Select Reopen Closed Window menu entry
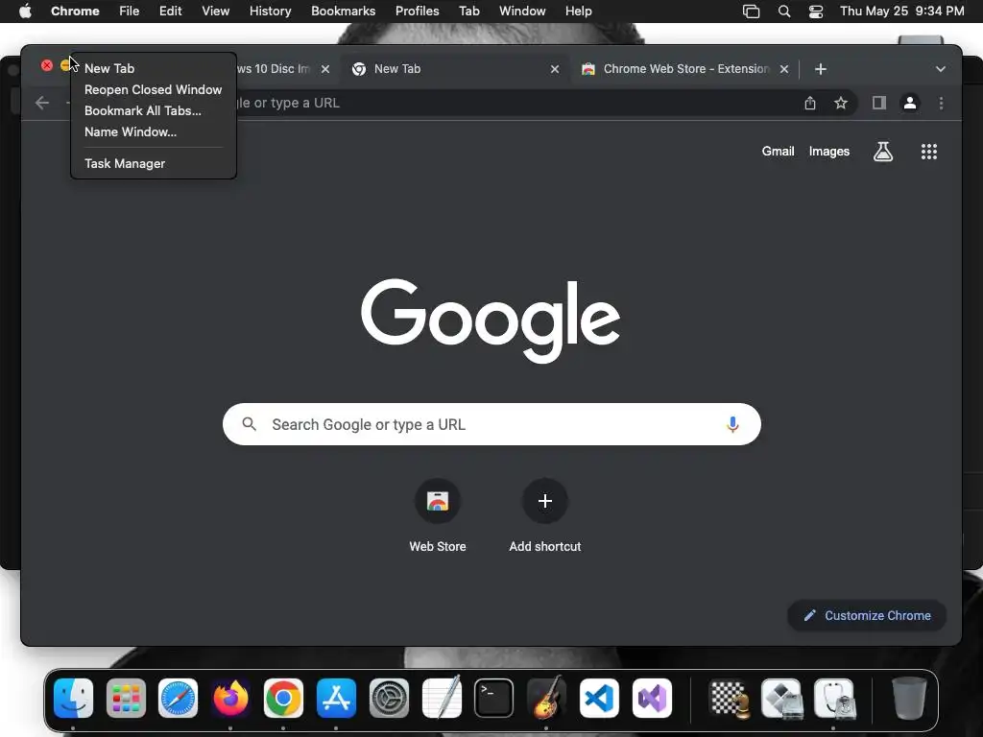The height and width of the screenshot is (737, 983). (153, 89)
